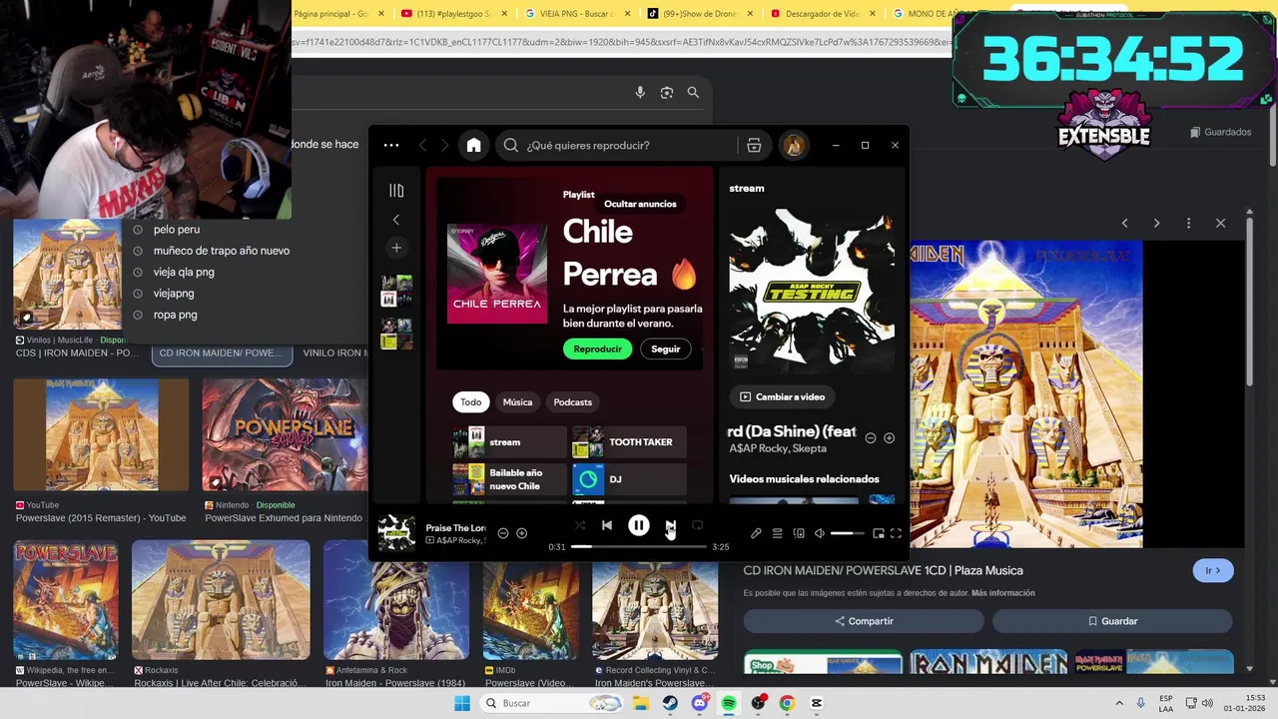Switch Spotify to full screen

pyautogui.click(x=896, y=533)
